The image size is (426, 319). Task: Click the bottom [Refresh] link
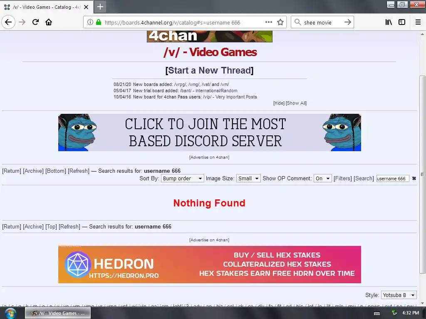(69, 226)
